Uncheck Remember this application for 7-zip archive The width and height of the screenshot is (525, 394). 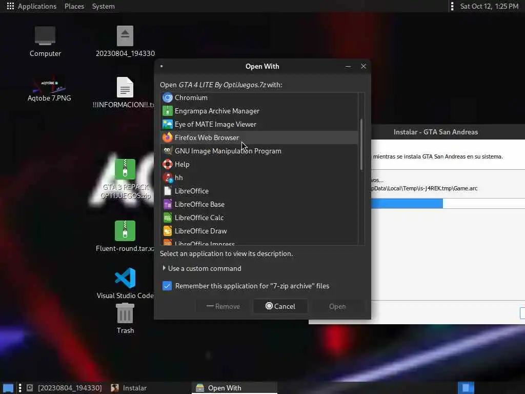click(x=167, y=286)
